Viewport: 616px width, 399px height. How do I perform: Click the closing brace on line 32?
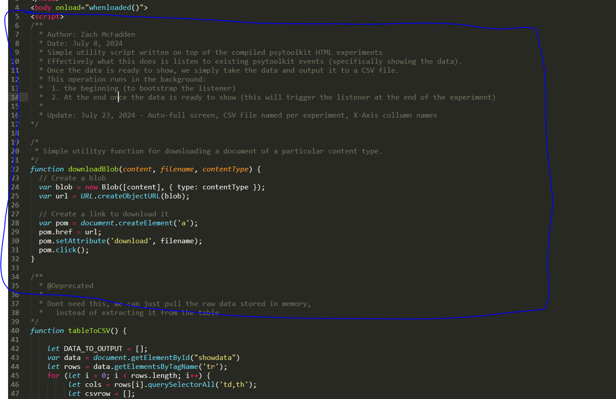[x=33, y=259]
